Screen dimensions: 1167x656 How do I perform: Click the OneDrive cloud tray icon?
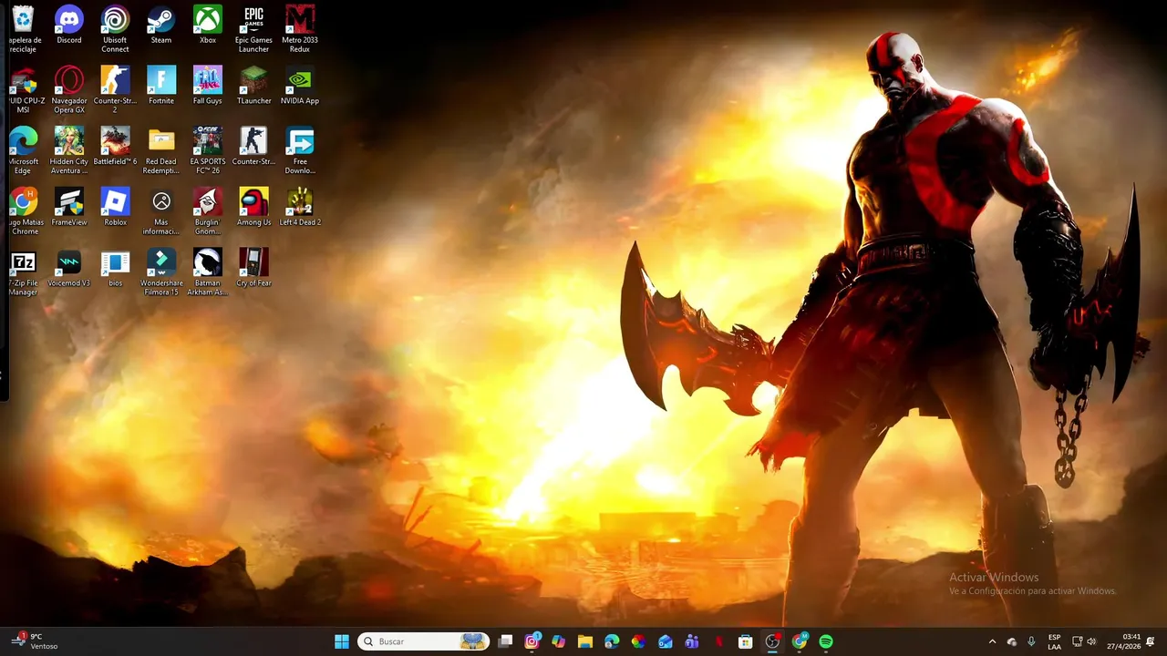tap(1012, 641)
